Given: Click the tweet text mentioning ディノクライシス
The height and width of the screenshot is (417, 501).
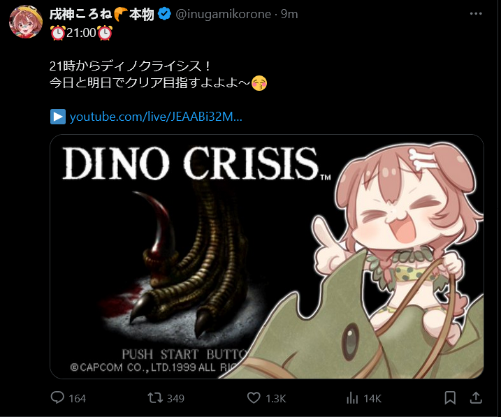Looking at the screenshot, I should point(131,67).
